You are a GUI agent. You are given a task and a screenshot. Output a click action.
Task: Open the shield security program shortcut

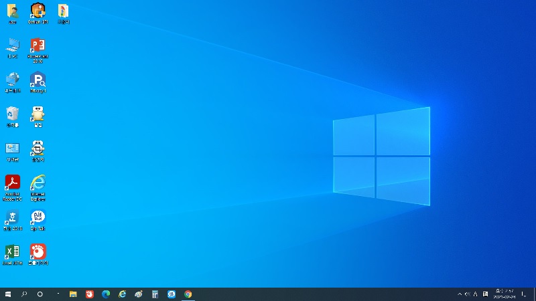point(38,13)
